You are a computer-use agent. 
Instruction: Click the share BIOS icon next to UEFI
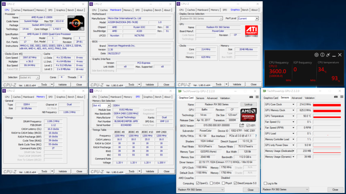tap(241, 126)
